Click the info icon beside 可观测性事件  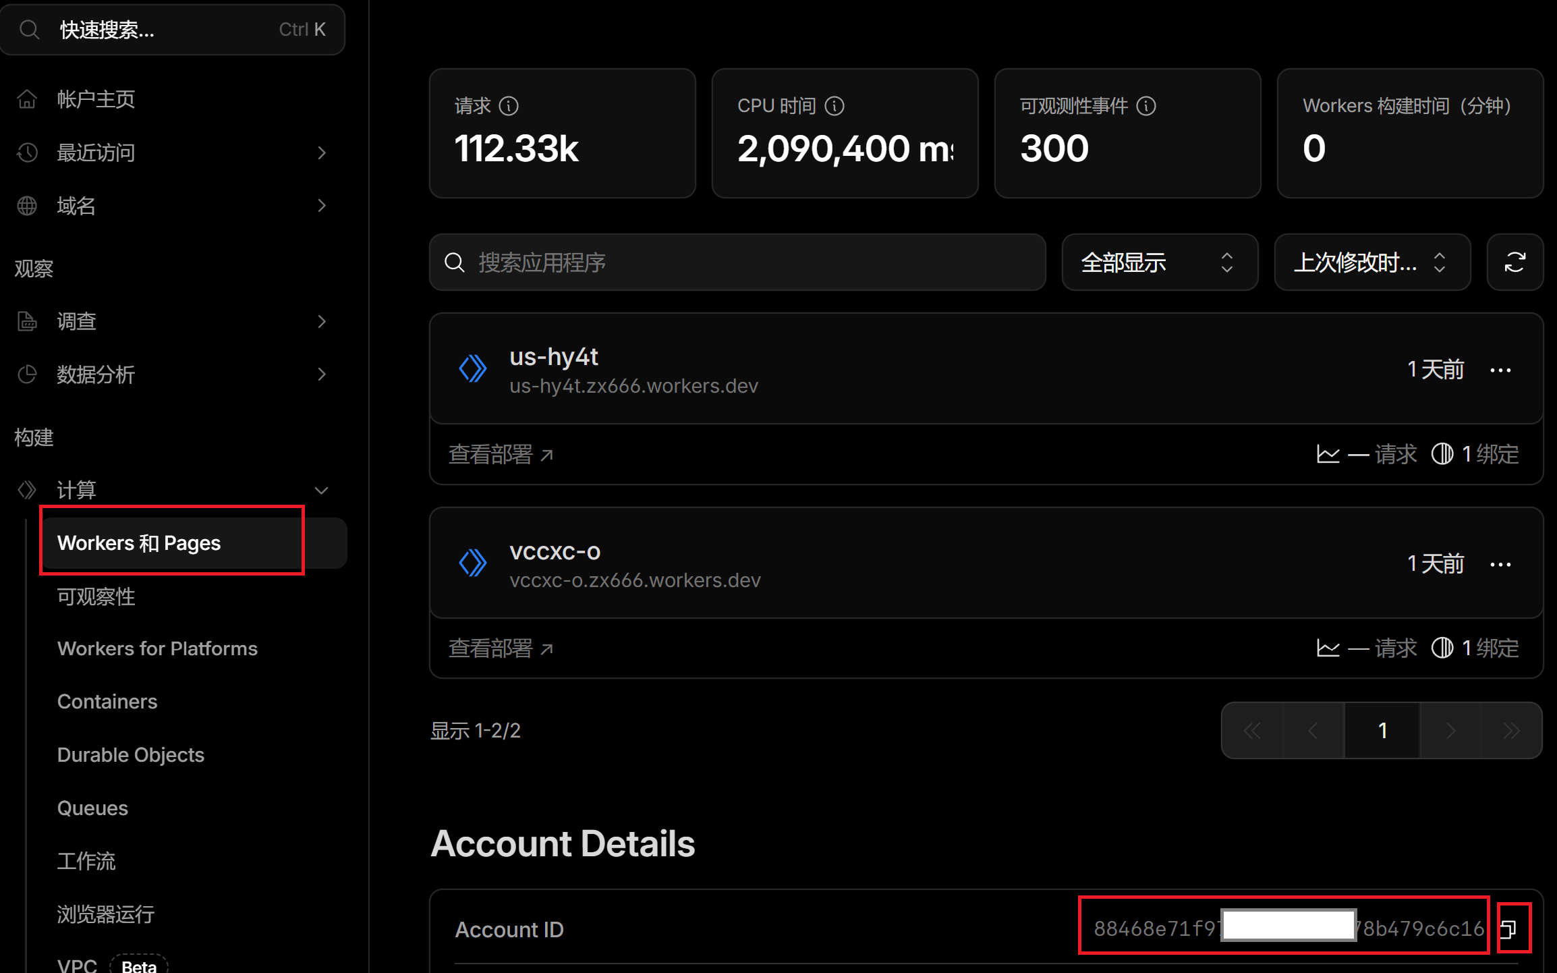point(1146,106)
